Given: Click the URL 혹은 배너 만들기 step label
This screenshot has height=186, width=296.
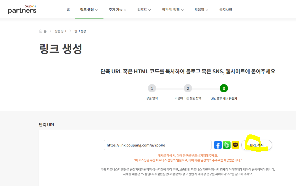Looking at the screenshot, I should [224, 99].
